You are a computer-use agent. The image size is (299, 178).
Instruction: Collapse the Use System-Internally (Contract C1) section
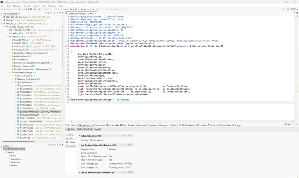pyautogui.click(x=80, y=145)
